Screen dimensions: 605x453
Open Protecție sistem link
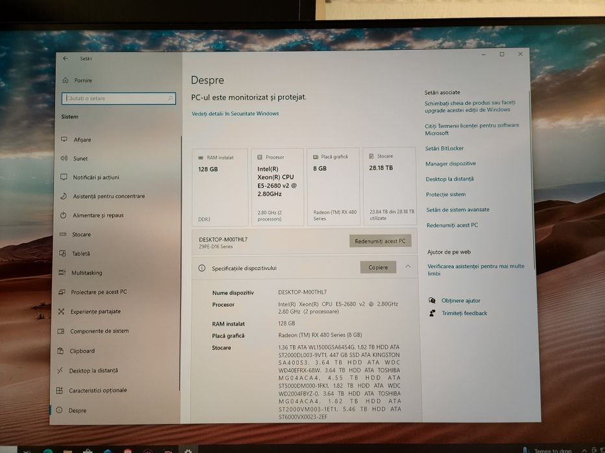(x=445, y=195)
